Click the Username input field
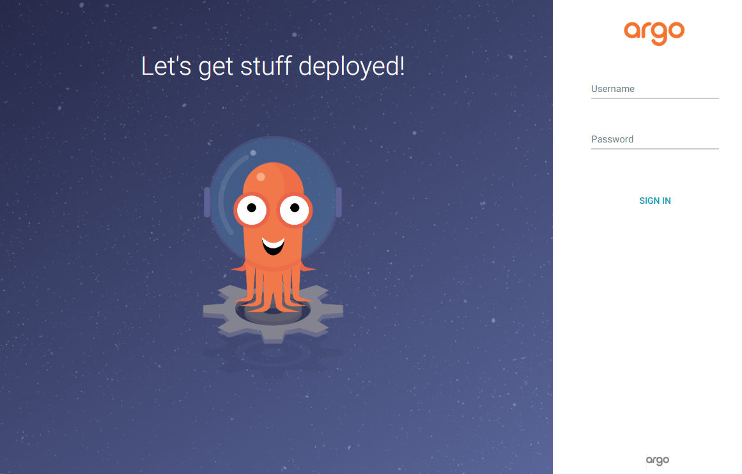742x474 pixels. 654,89
